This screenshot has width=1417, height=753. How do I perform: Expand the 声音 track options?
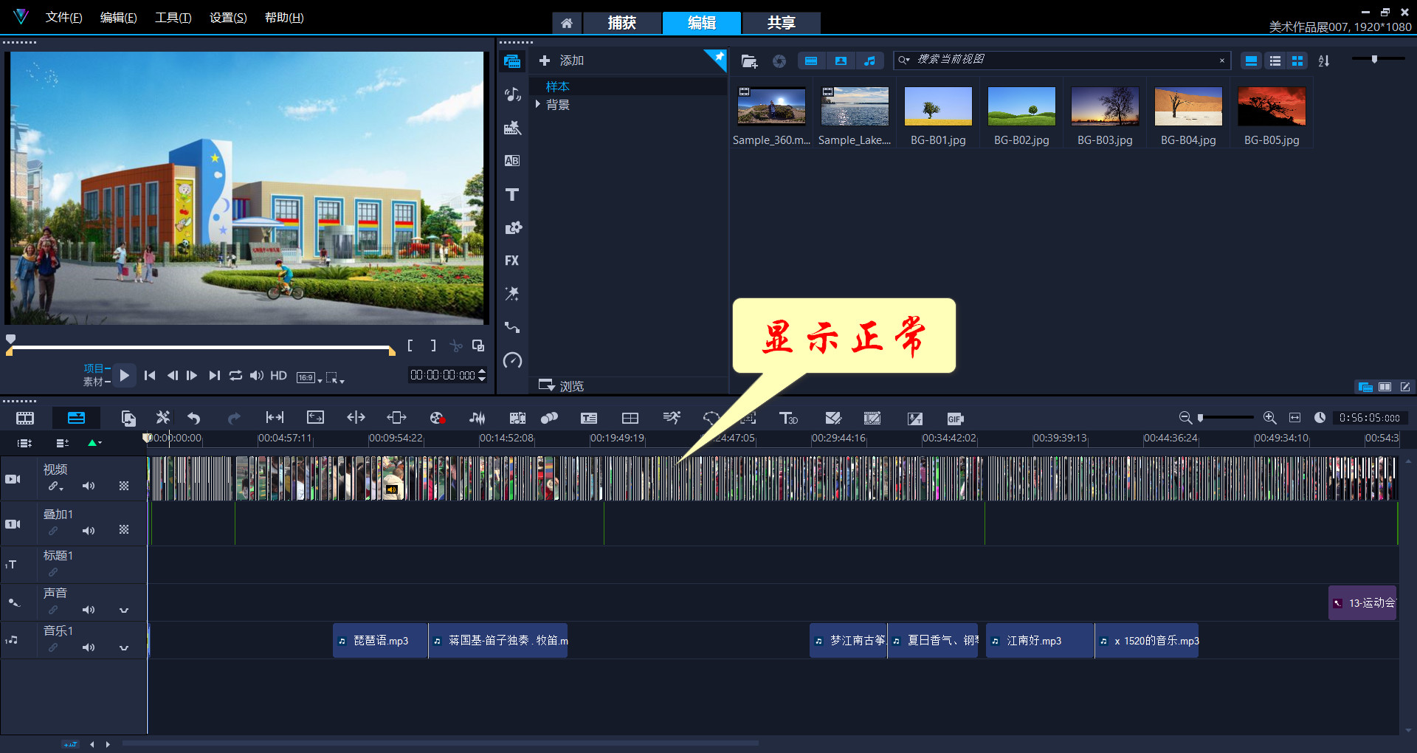pyautogui.click(x=124, y=611)
